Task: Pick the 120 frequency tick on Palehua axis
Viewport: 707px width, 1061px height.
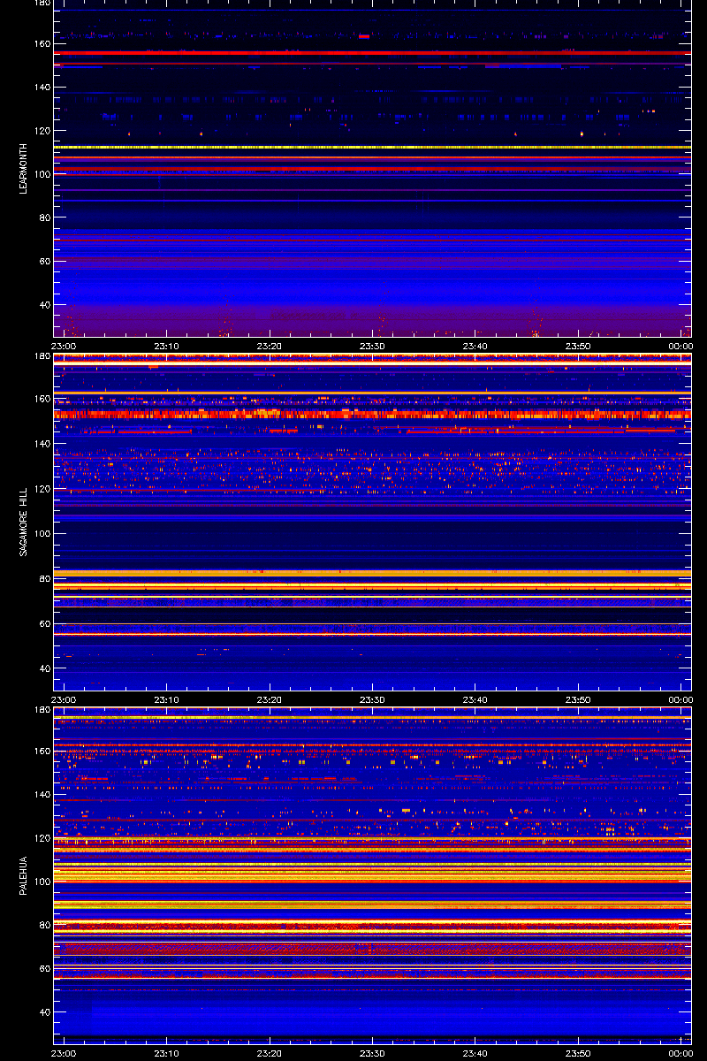Action: 42,838
